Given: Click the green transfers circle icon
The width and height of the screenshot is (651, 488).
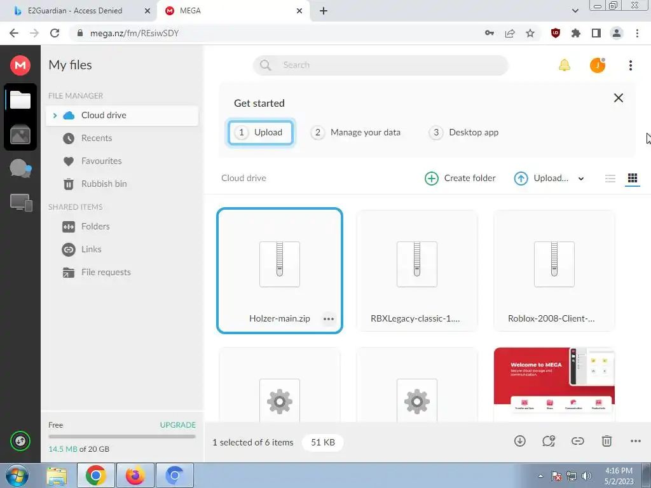Looking at the screenshot, I should (20, 441).
